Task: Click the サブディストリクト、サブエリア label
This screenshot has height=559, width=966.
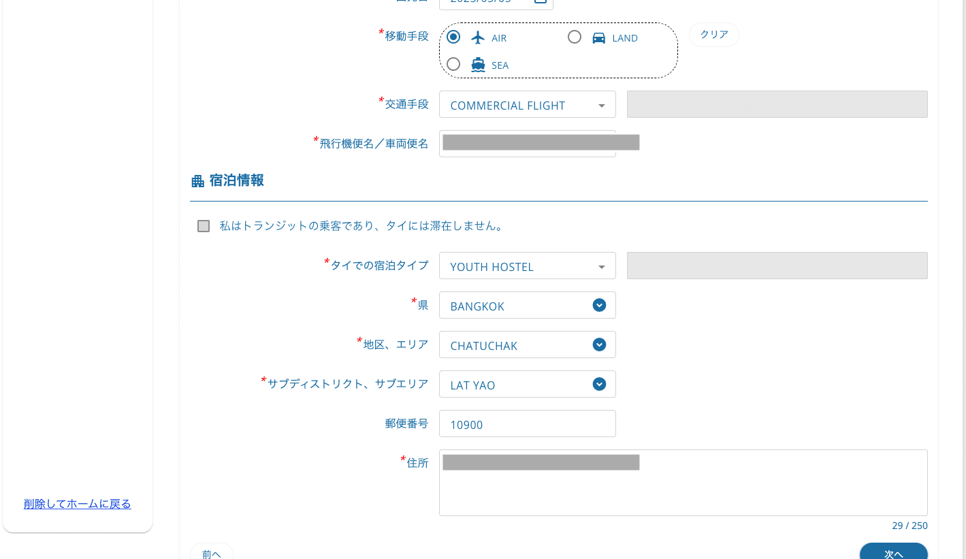Action: coord(348,384)
